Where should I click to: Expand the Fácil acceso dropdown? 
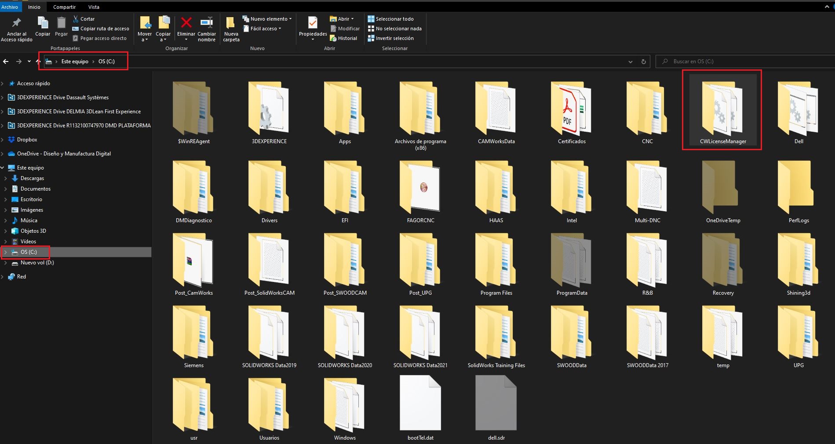(x=264, y=29)
